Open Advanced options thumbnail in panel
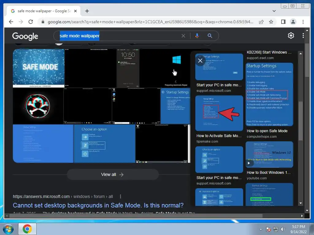This screenshot has height=235, width=314. 219,197
